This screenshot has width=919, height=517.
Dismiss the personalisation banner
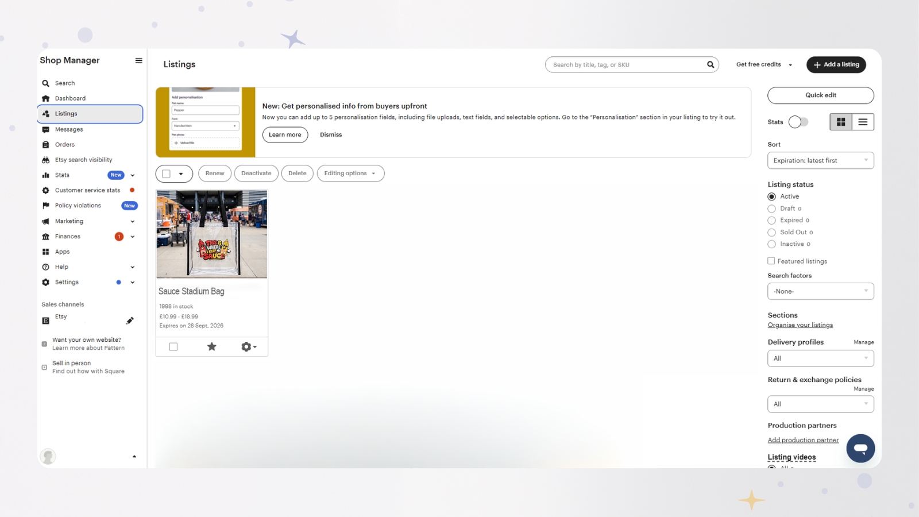[x=331, y=135]
